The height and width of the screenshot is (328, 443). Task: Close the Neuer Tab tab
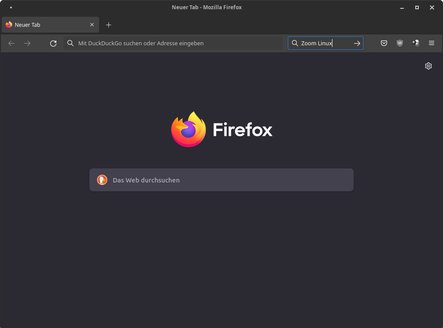point(92,25)
